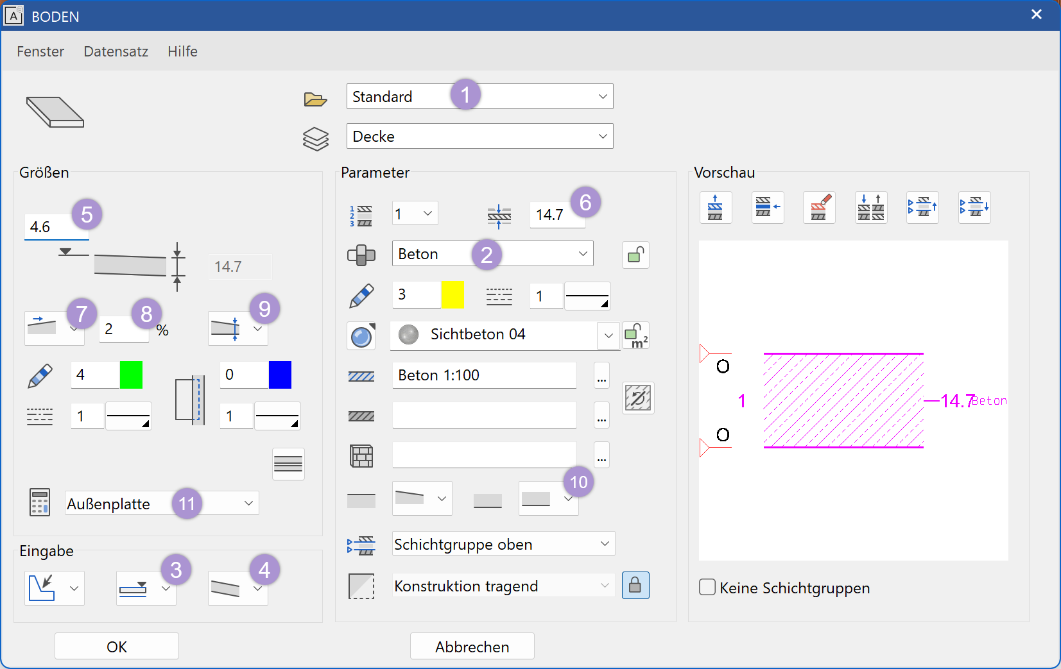Click the horizontal lines icon above Außenplatte

288,464
